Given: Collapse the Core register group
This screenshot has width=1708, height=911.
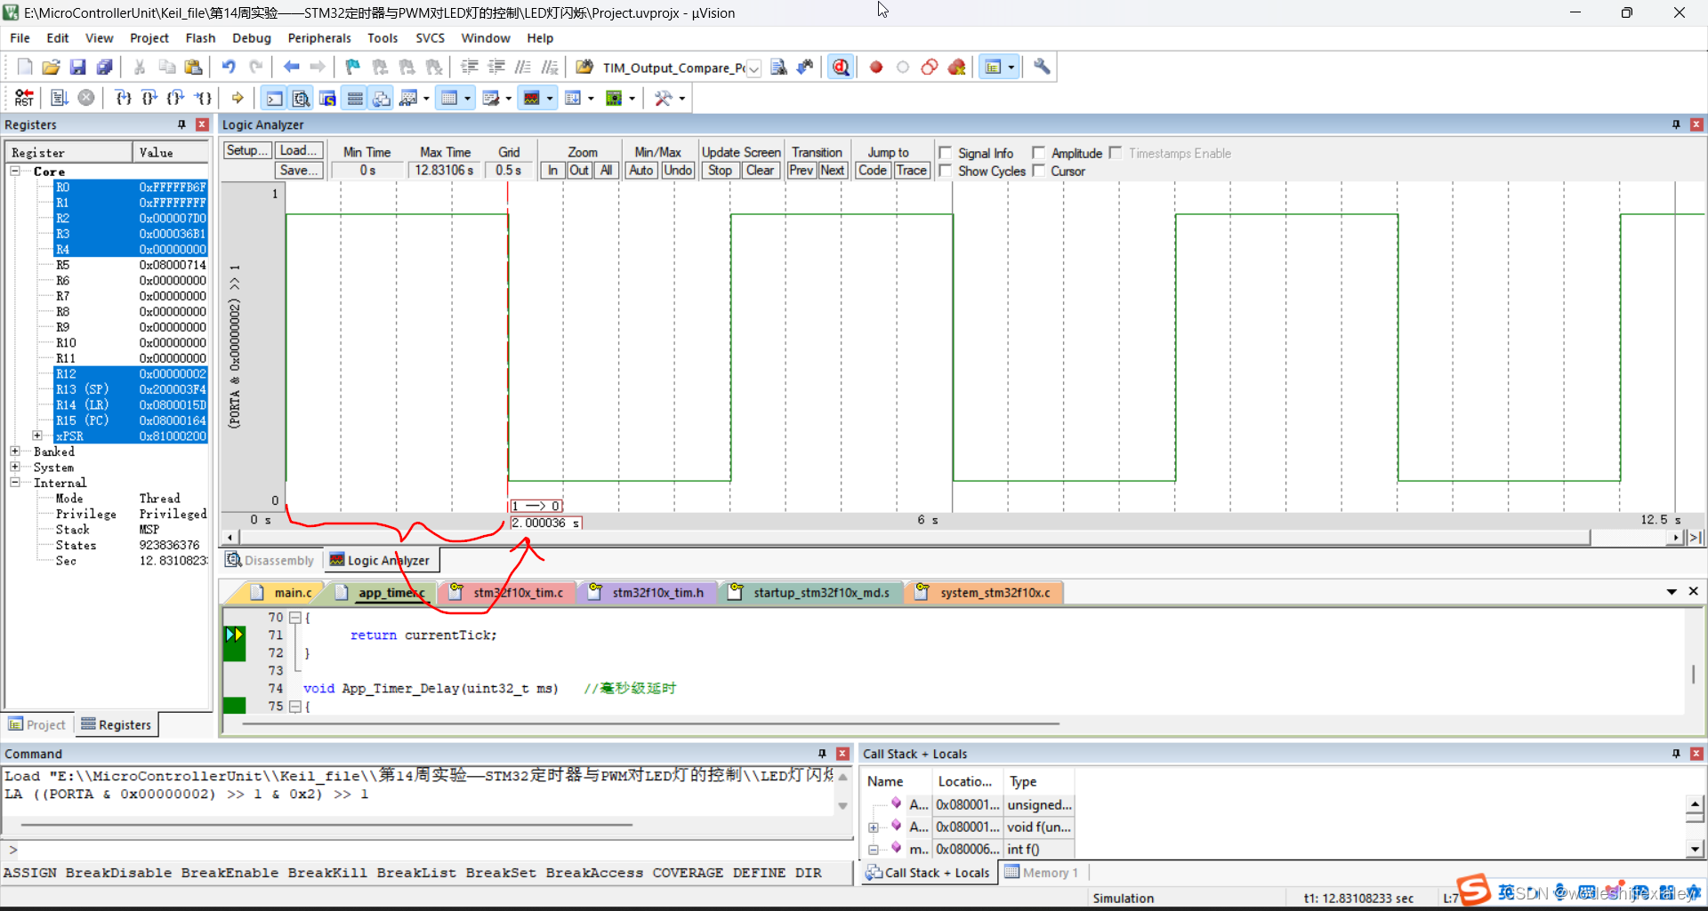Looking at the screenshot, I should pyautogui.click(x=15, y=171).
